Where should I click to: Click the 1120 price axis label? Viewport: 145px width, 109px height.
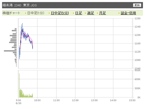137,52
